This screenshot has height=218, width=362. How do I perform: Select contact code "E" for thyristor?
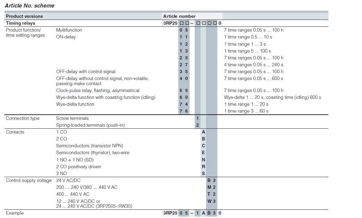203,153
